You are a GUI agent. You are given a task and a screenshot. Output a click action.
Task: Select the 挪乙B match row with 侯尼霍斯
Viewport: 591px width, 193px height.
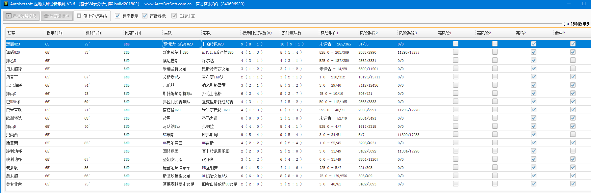click(170, 61)
